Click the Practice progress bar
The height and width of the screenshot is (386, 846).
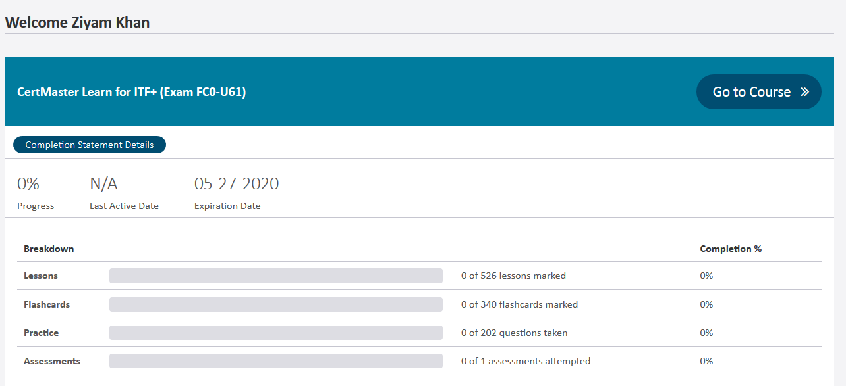coord(275,333)
